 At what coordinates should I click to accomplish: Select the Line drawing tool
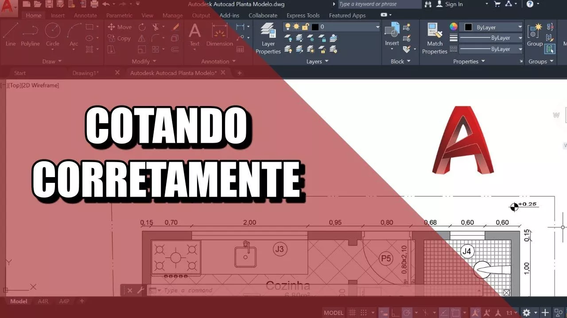point(10,35)
